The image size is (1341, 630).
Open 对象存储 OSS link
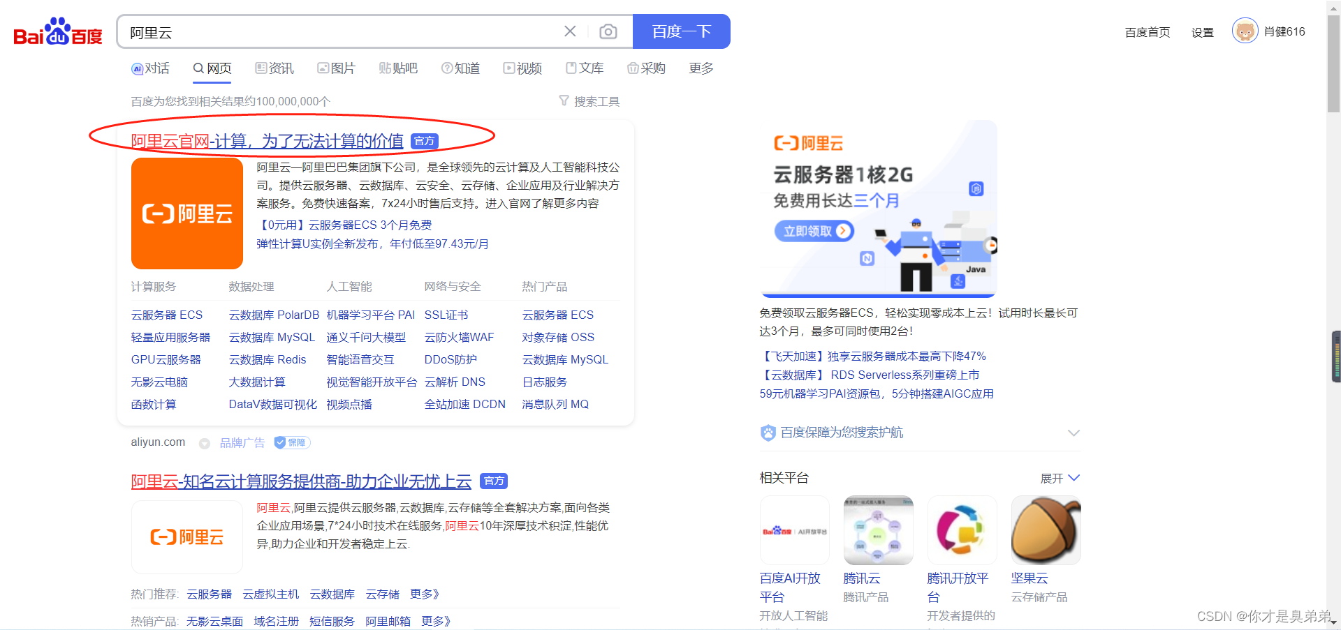[x=558, y=337]
